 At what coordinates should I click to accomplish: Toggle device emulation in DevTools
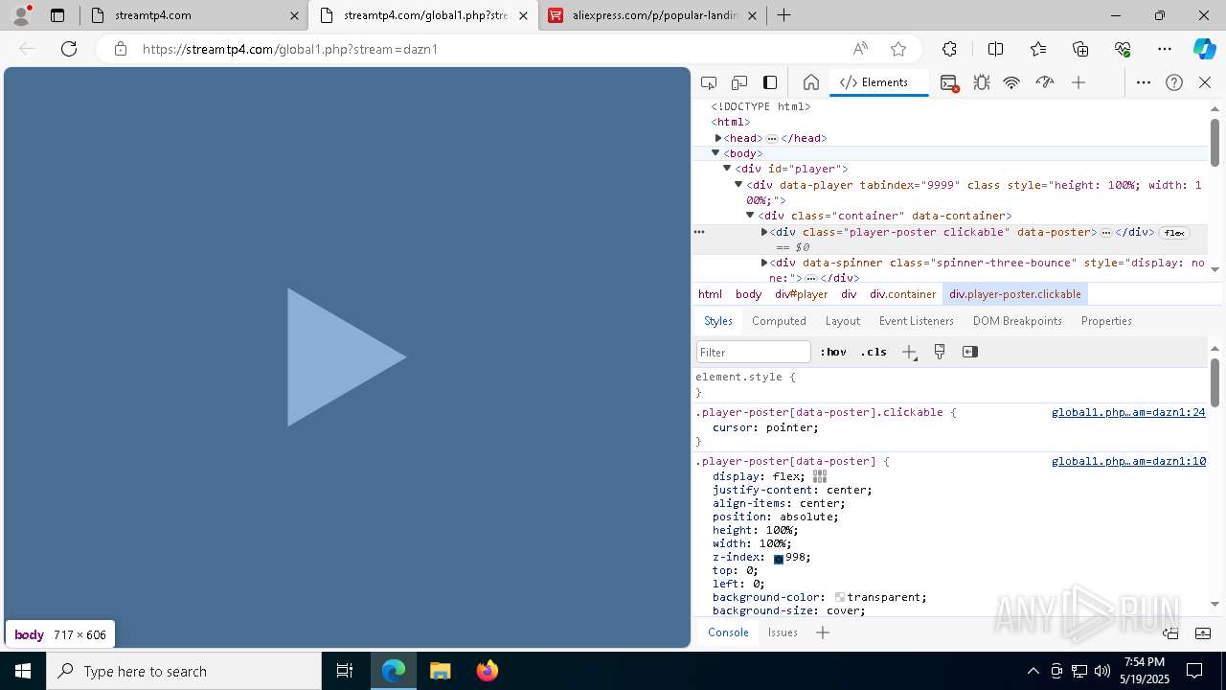[739, 82]
